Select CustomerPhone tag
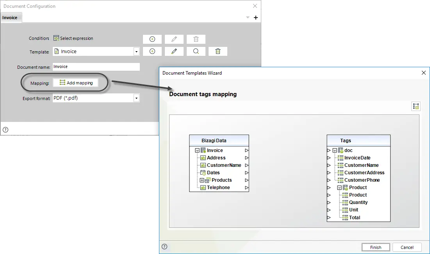The height and width of the screenshot is (254, 430). (362, 180)
